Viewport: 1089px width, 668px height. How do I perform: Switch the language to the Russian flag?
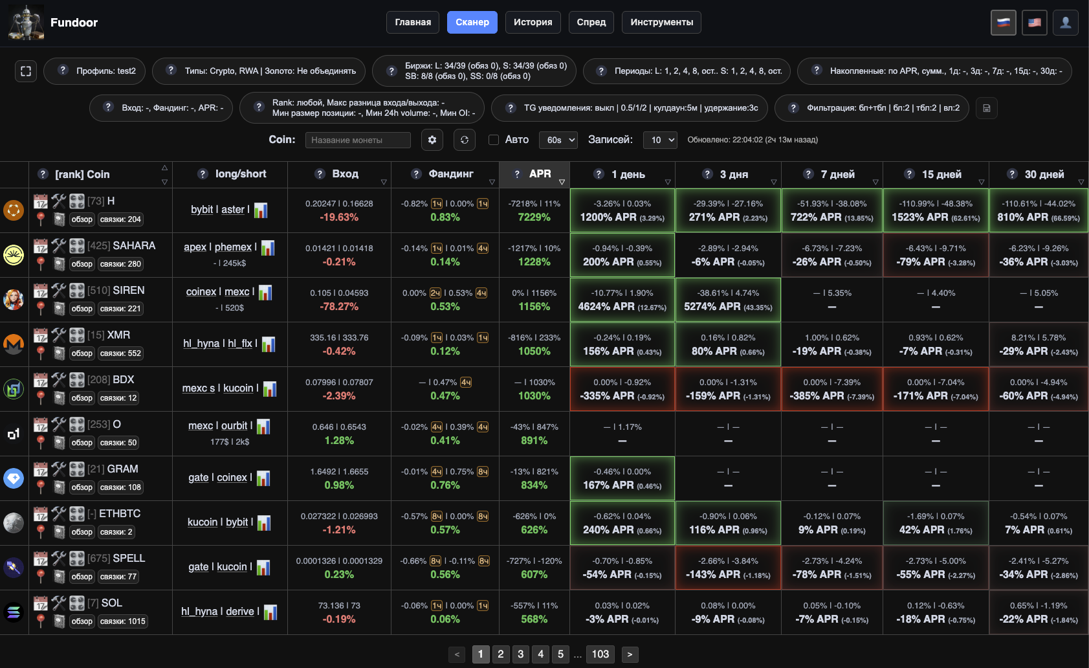click(1004, 23)
